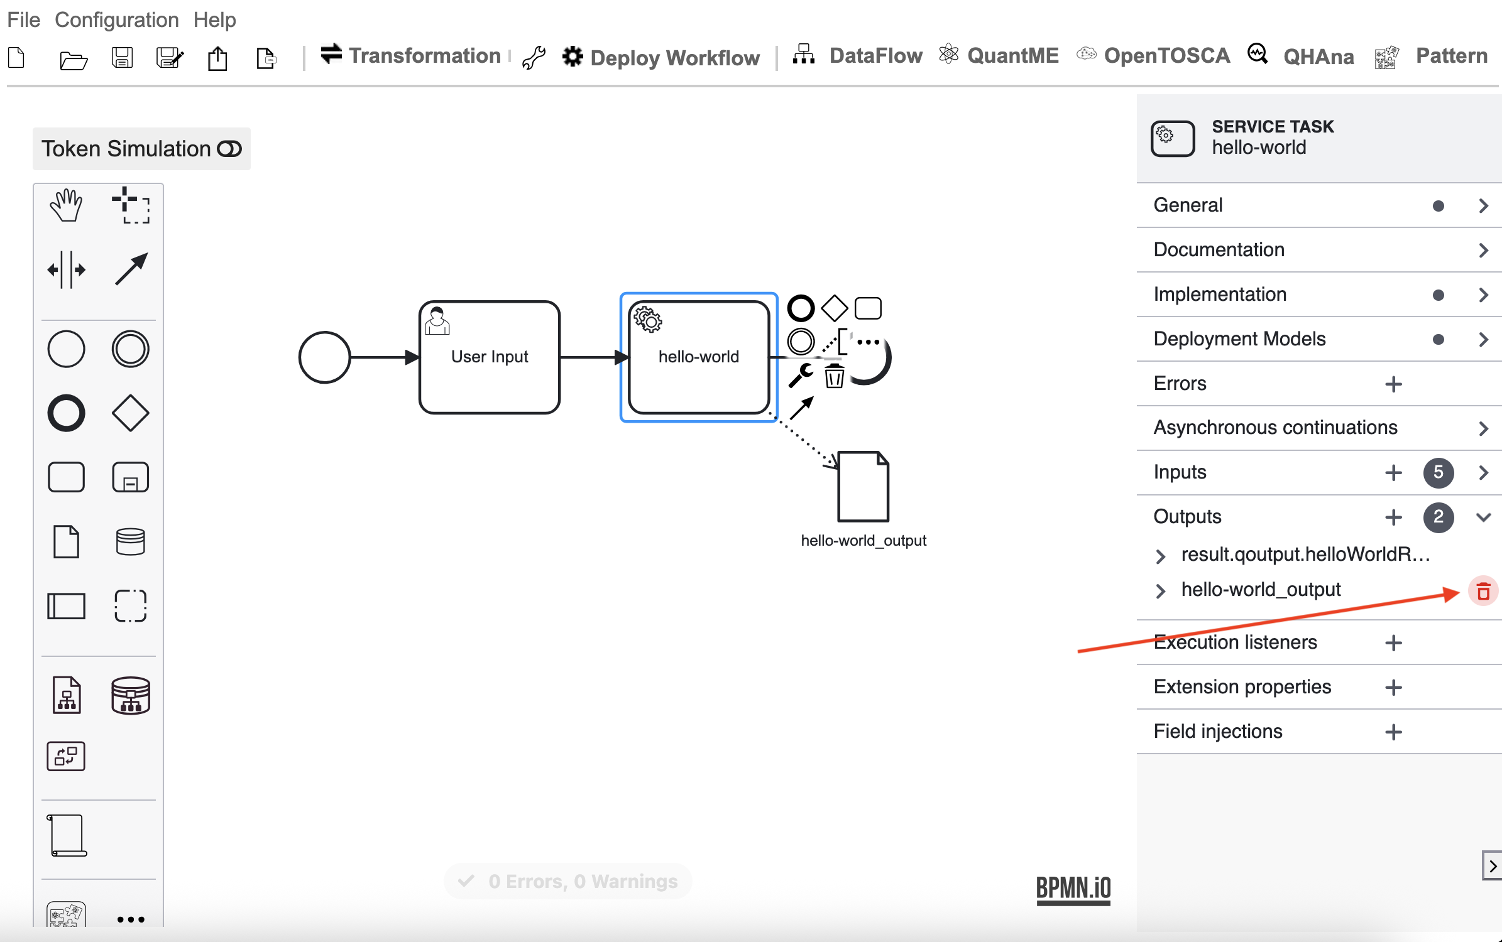Add a new Extension property

click(1393, 688)
